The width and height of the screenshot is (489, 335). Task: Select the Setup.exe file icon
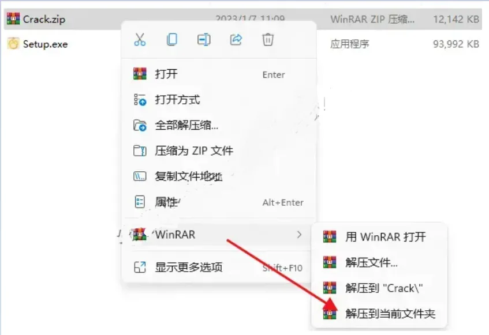coord(13,44)
